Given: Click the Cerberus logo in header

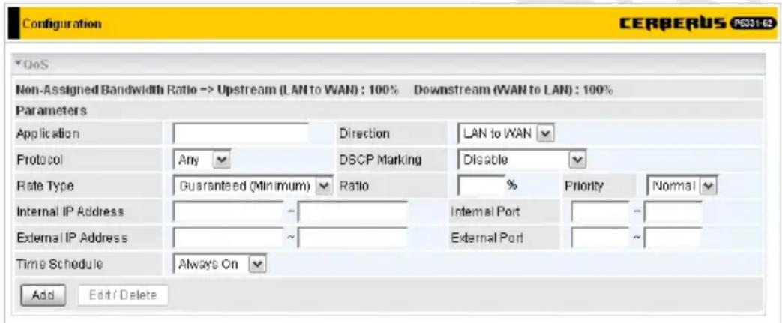Looking at the screenshot, I should point(699,23).
